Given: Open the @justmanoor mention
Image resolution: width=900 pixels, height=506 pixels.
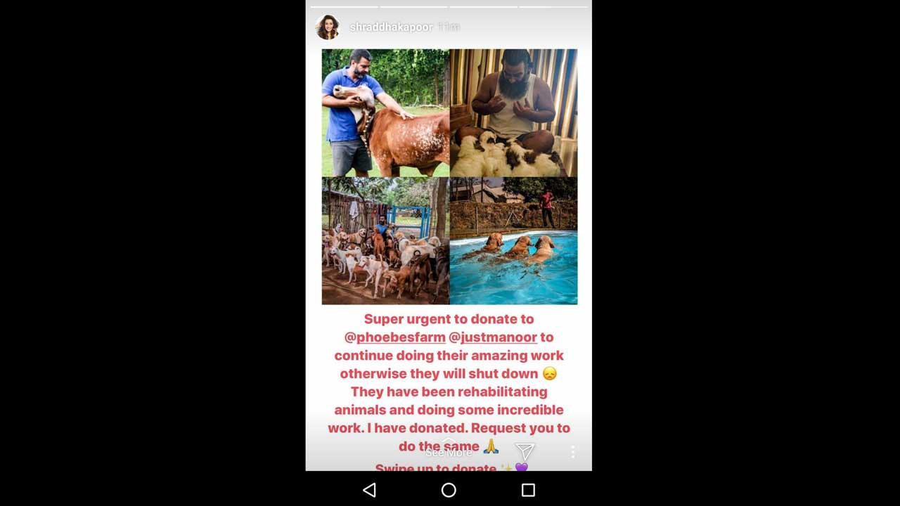Looking at the screenshot, I should coord(493,337).
